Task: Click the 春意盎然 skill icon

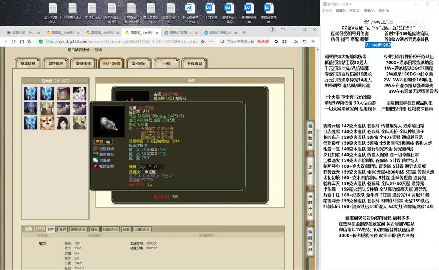Action: point(96,154)
